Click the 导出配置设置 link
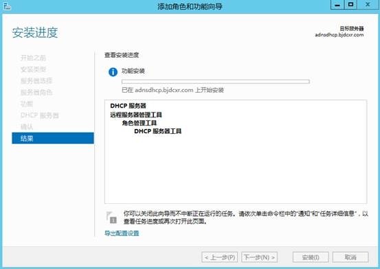The height and width of the screenshot is (269, 380). click(x=122, y=233)
